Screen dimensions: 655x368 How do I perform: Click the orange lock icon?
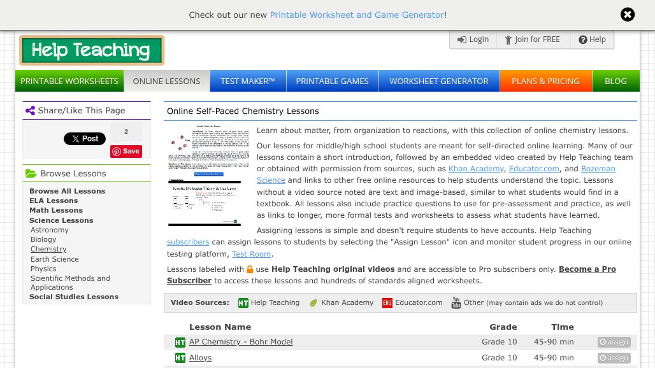point(250,269)
